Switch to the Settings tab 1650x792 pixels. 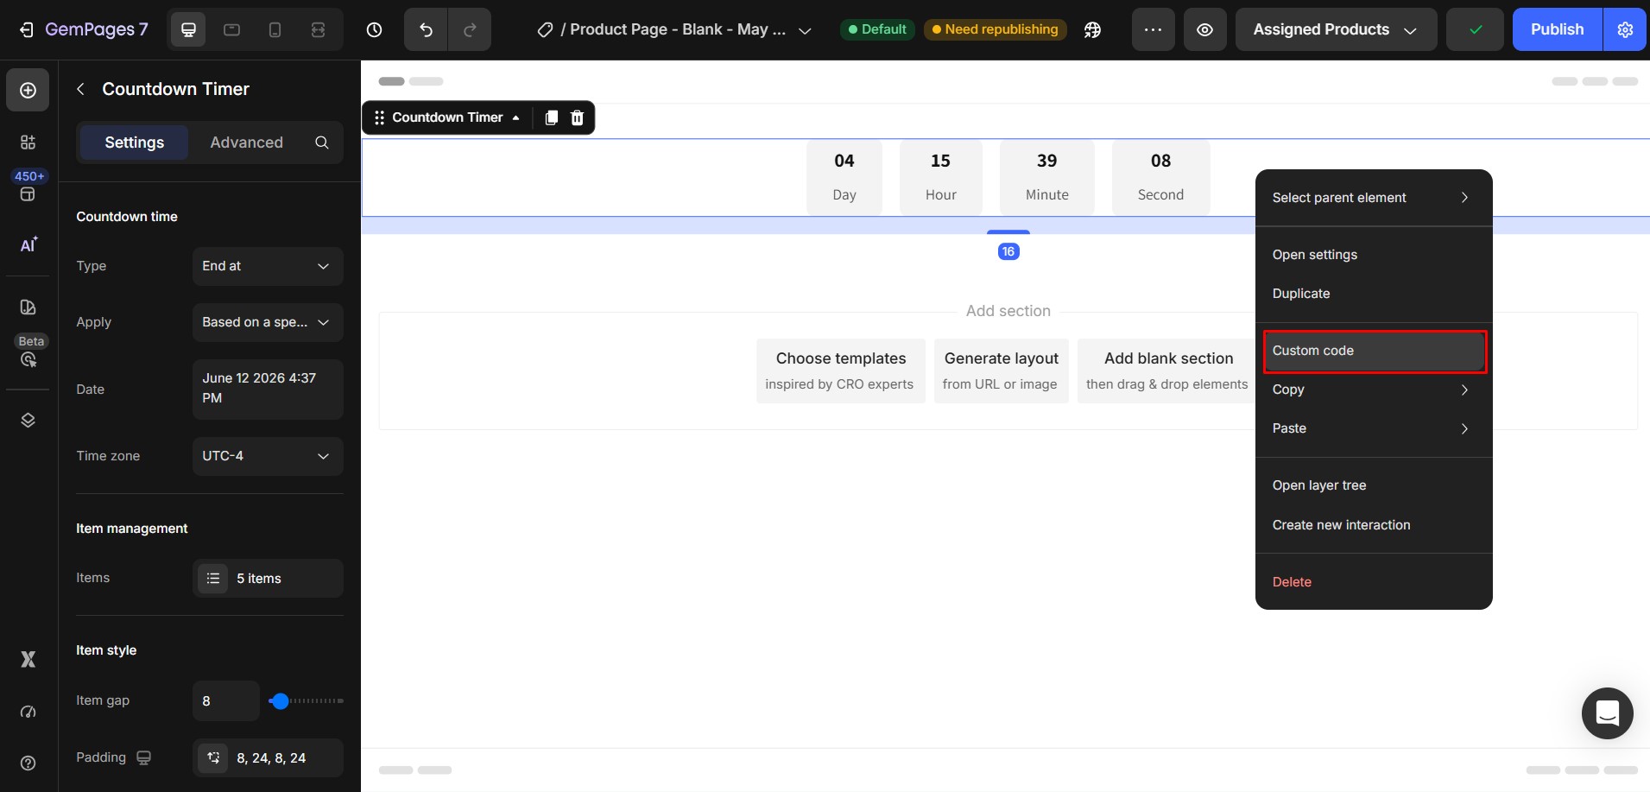[x=134, y=143]
